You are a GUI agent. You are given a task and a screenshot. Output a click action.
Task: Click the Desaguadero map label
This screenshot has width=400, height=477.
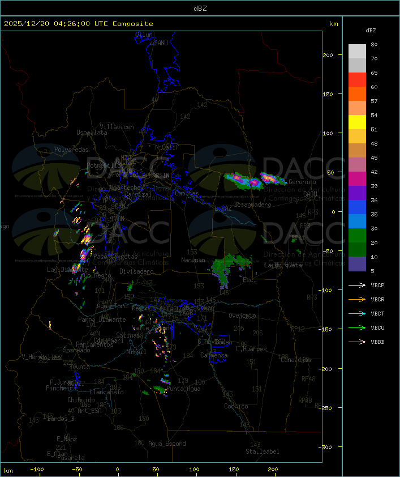(x=252, y=205)
